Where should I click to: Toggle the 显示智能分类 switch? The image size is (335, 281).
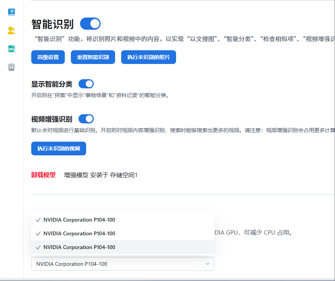tap(86, 84)
